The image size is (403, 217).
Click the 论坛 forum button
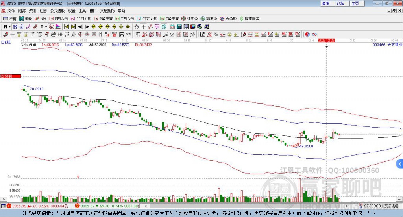[x=340, y=3]
